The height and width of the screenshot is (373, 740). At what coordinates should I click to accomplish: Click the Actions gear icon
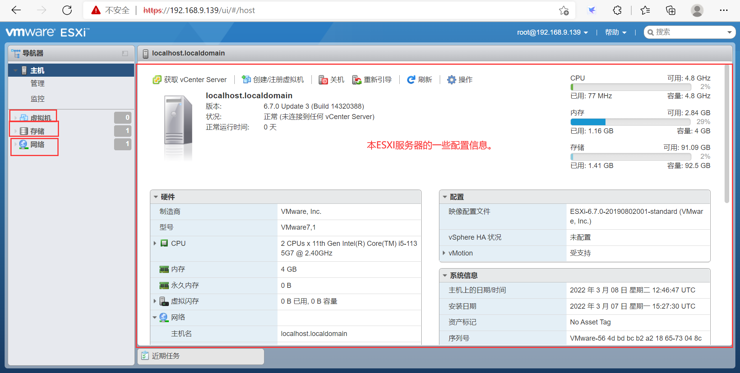click(x=451, y=80)
